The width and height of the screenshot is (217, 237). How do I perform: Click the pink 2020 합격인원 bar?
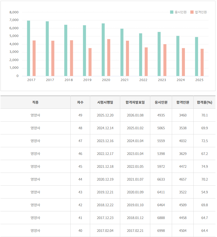109,57
